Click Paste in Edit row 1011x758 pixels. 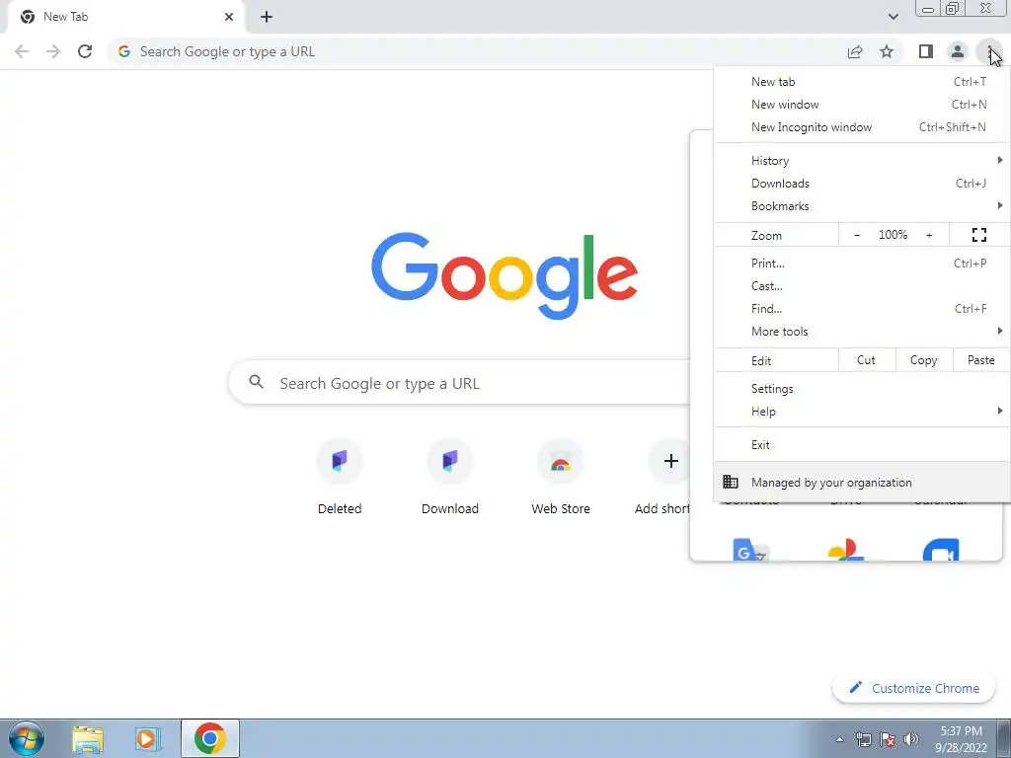(980, 360)
